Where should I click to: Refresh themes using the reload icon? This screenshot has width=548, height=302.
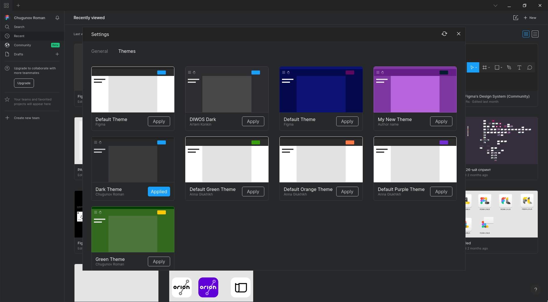click(444, 34)
